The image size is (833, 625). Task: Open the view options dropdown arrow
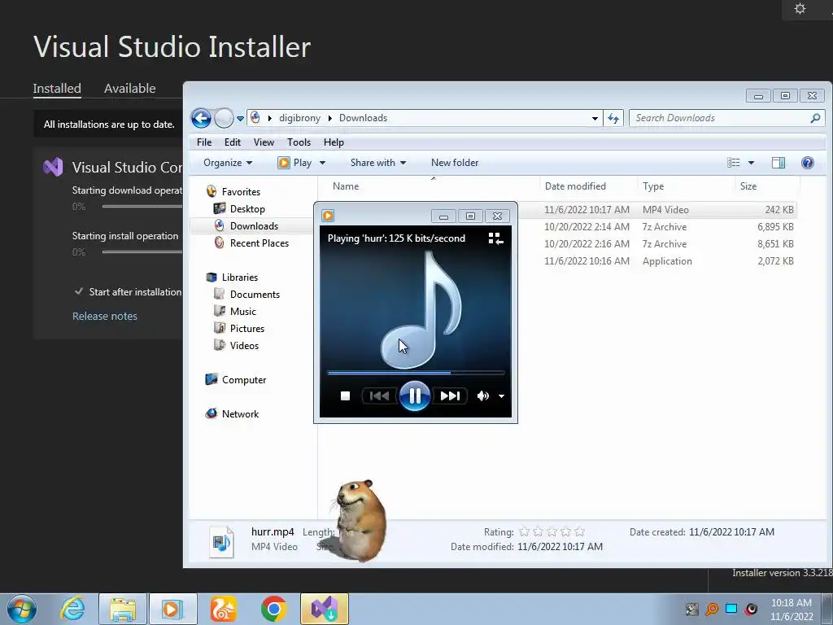[x=751, y=163]
